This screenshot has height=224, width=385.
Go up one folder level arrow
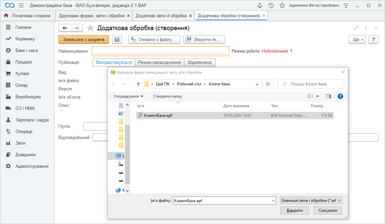point(138,84)
